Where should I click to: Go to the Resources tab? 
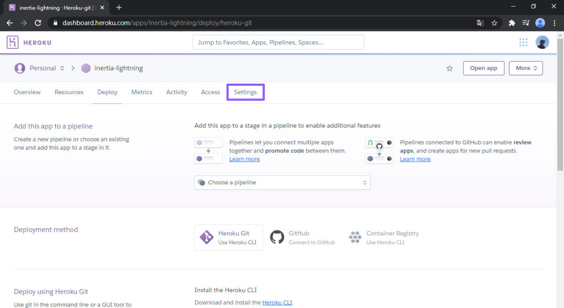point(69,92)
